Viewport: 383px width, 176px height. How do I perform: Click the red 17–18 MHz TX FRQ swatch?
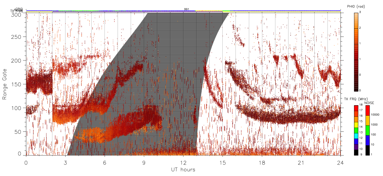click(x=356, y=108)
